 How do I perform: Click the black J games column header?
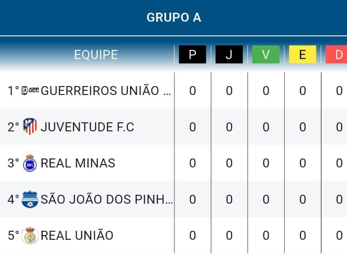[229, 55]
